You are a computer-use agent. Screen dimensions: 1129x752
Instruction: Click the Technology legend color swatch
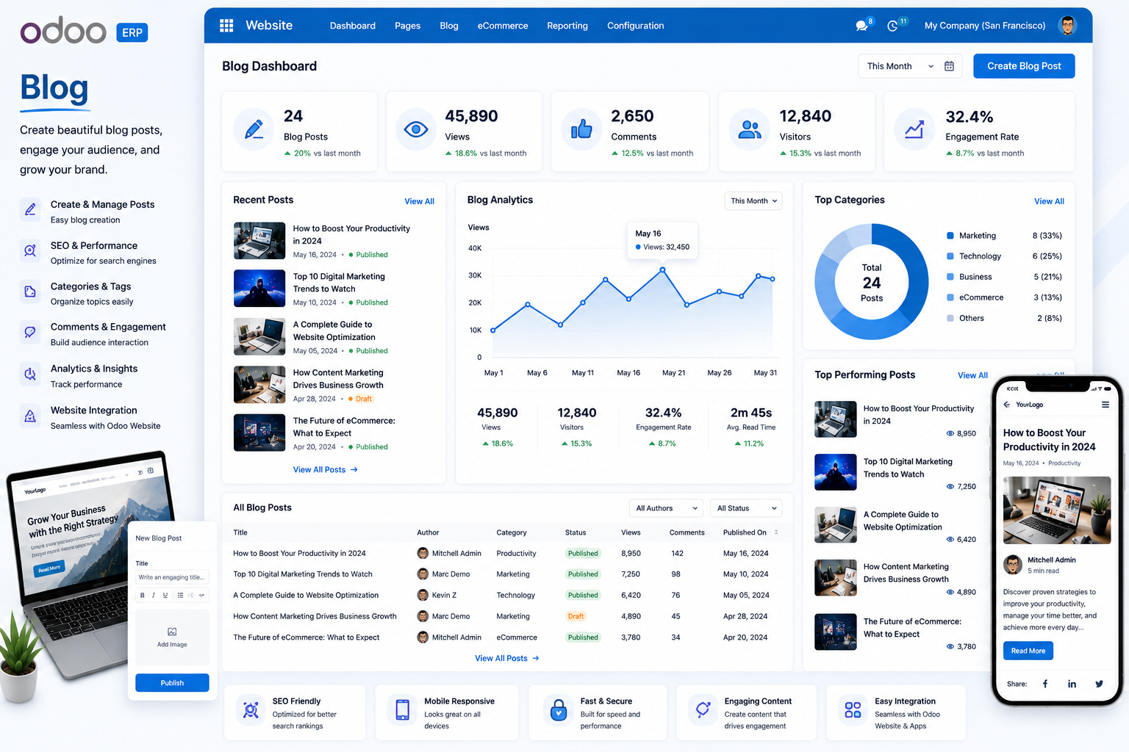point(950,256)
